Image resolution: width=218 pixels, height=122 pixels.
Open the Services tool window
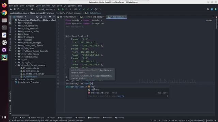(x=120, y=118)
